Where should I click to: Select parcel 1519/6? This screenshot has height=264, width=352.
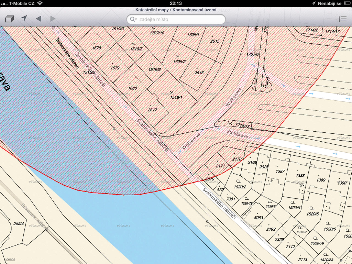pyautogui.click(x=154, y=69)
